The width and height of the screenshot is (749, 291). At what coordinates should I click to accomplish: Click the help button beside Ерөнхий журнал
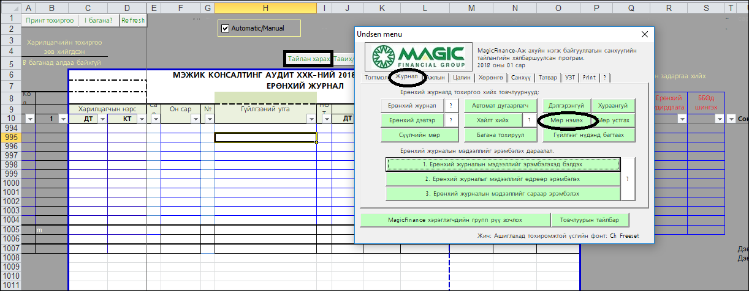point(451,106)
